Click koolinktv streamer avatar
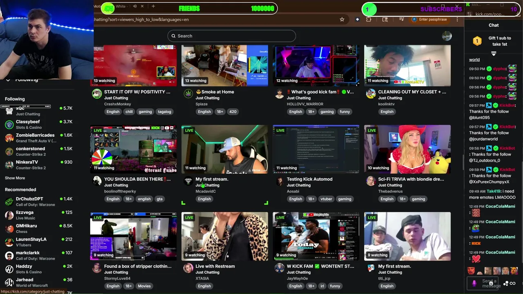This screenshot has width=523, height=294. 371,94
